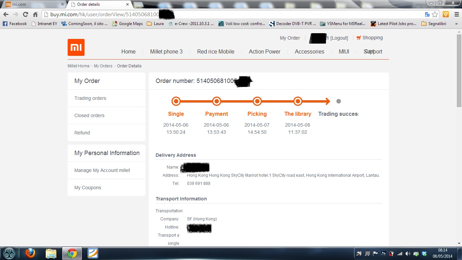Screen dimensions: 462x260
Task: Open the Intranet EY bookmark
Action: [44, 24]
